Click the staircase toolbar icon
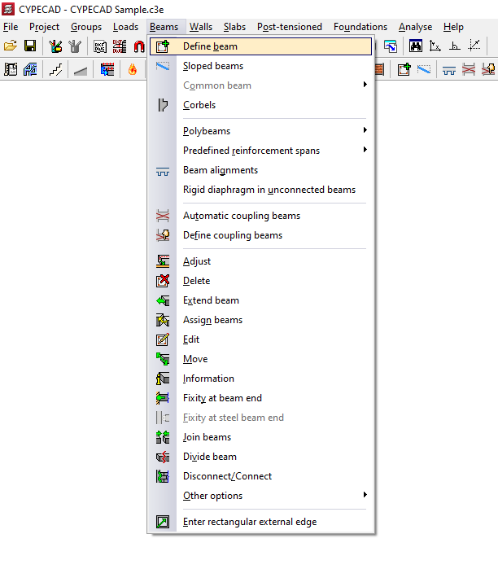The width and height of the screenshot is (498, 569). pos(55,69)
